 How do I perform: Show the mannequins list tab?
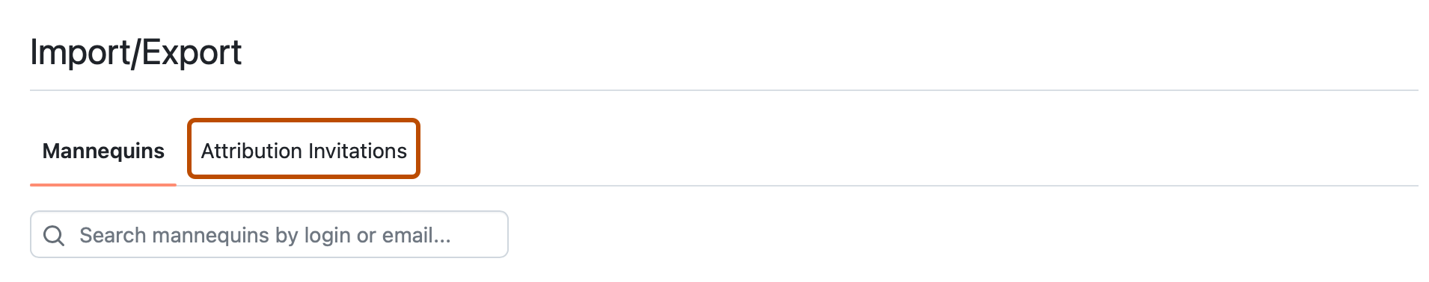[103, 151]
